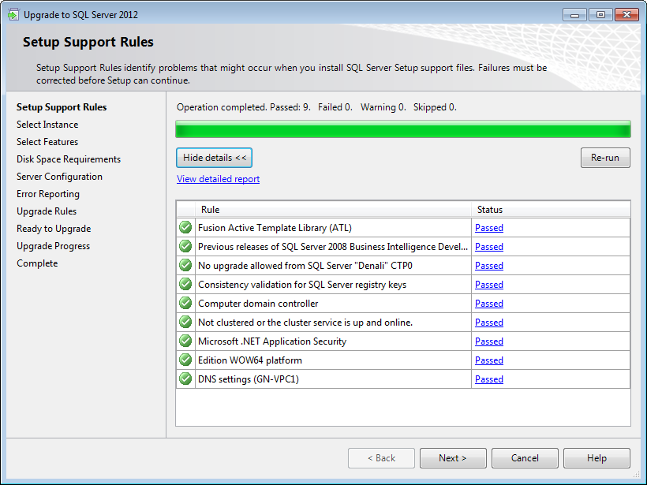The image size is (647, 485).
Task: Click the check icon for Not clustered rule
Action: [185, 322]
